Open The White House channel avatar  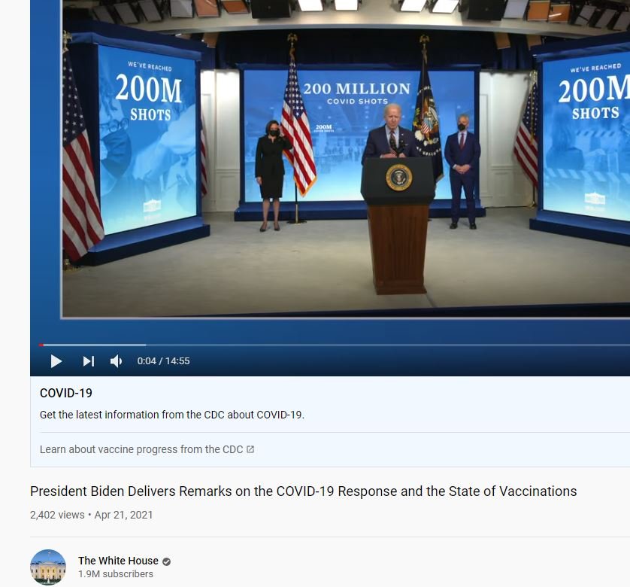point(48,567)
